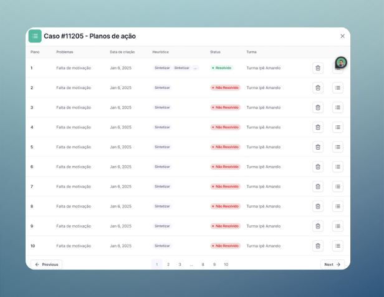The width and height of the screenshot is (384, 297).
Task: Open the list details icon for plan 9
Action: pyautogui.click(x=338, y=226)
